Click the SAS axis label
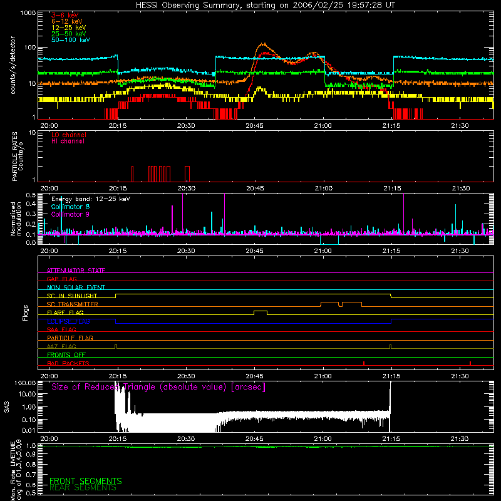This screenshot has height=501, width=501. (7, 407)
